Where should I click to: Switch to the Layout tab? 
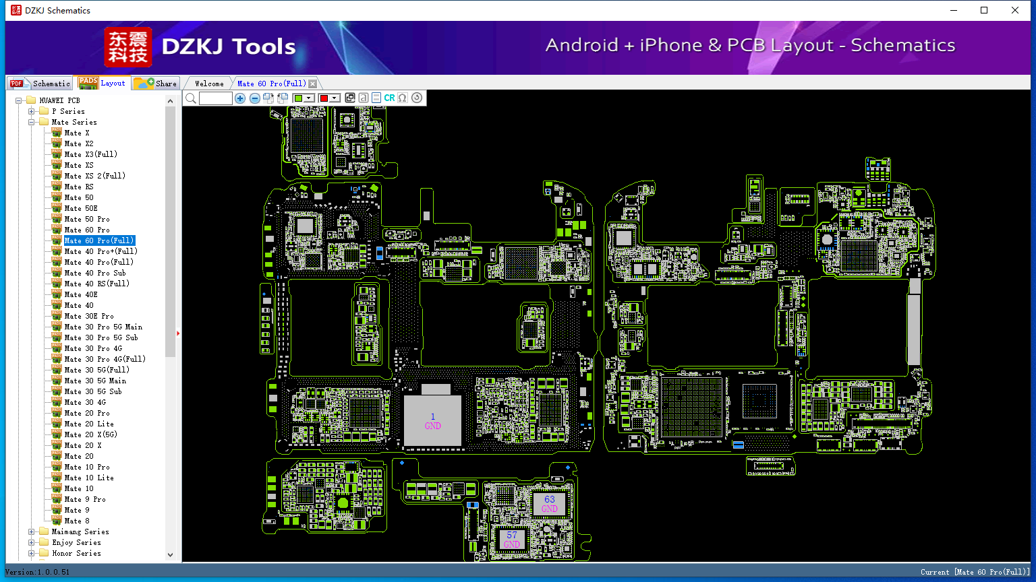(102, 83)
